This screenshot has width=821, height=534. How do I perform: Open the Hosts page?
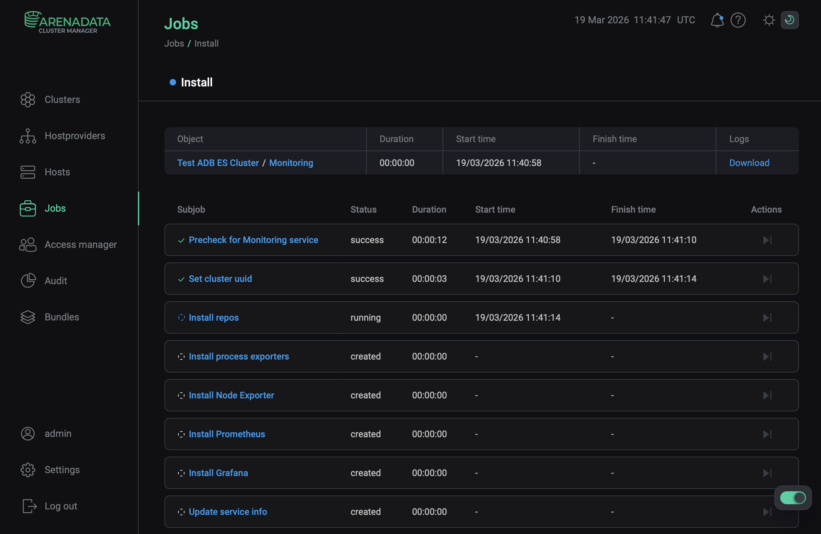coord(57,172)
